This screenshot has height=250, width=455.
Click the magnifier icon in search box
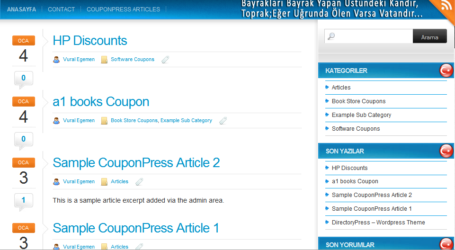[x=331, y=36]
